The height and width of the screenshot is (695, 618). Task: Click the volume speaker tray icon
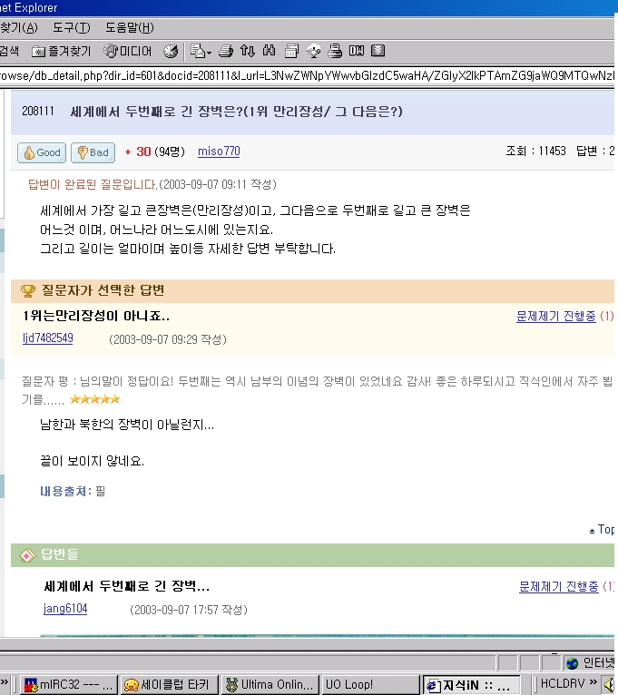point(610,684)
